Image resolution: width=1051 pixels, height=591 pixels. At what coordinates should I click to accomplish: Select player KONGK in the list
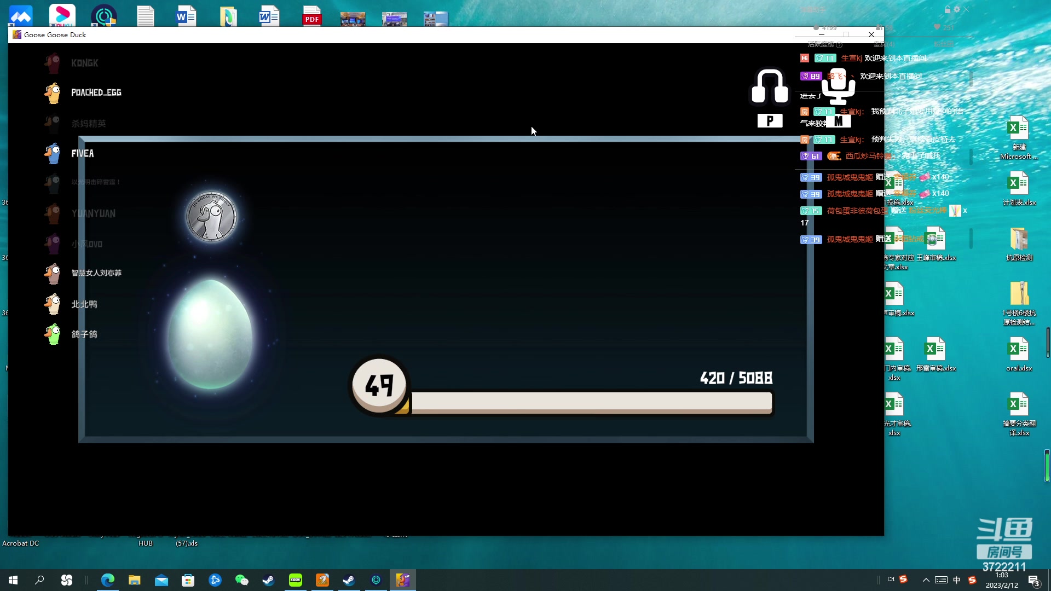pos(85,63)
